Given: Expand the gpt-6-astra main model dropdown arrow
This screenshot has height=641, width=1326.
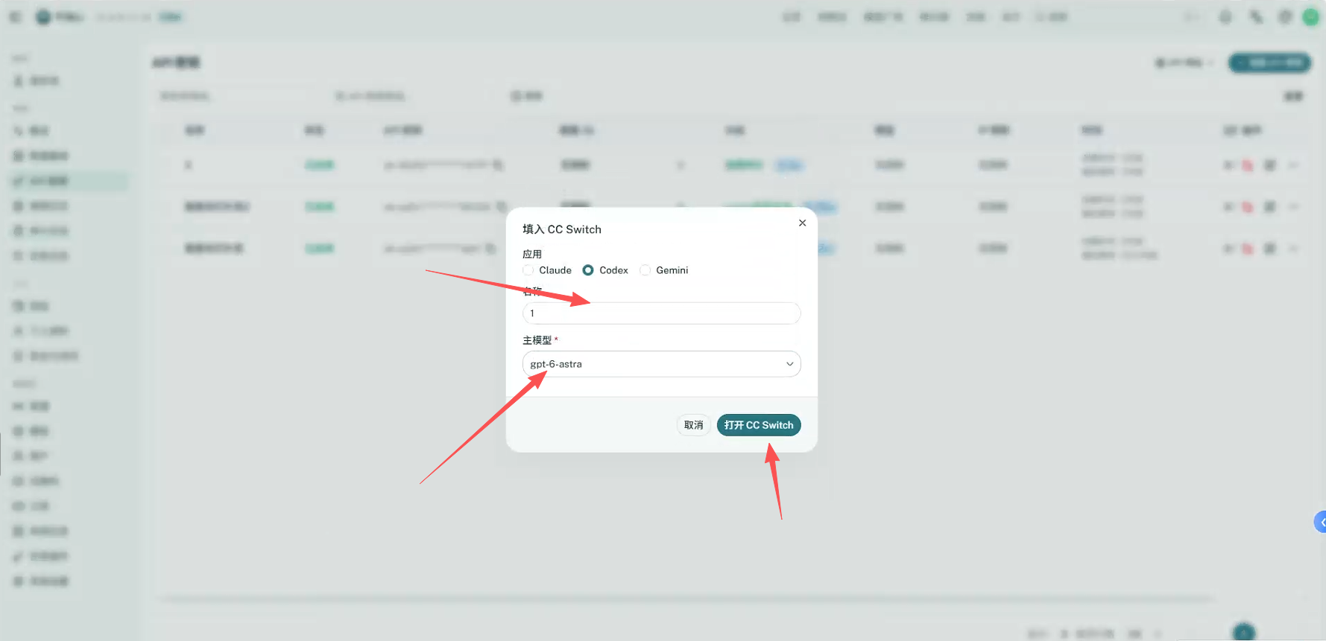Looking at the screenshot, I should [789, 364].
